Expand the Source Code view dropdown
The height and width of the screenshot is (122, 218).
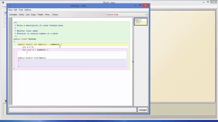(x=127, y=15)
